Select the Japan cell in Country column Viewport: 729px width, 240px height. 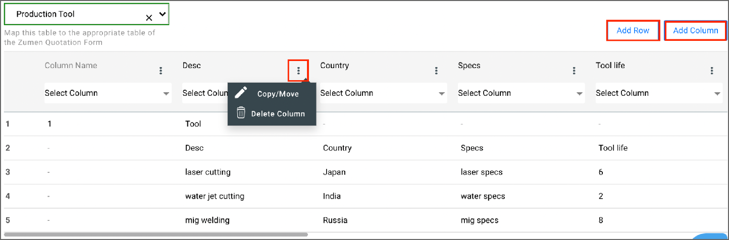(x=334, y=172)
